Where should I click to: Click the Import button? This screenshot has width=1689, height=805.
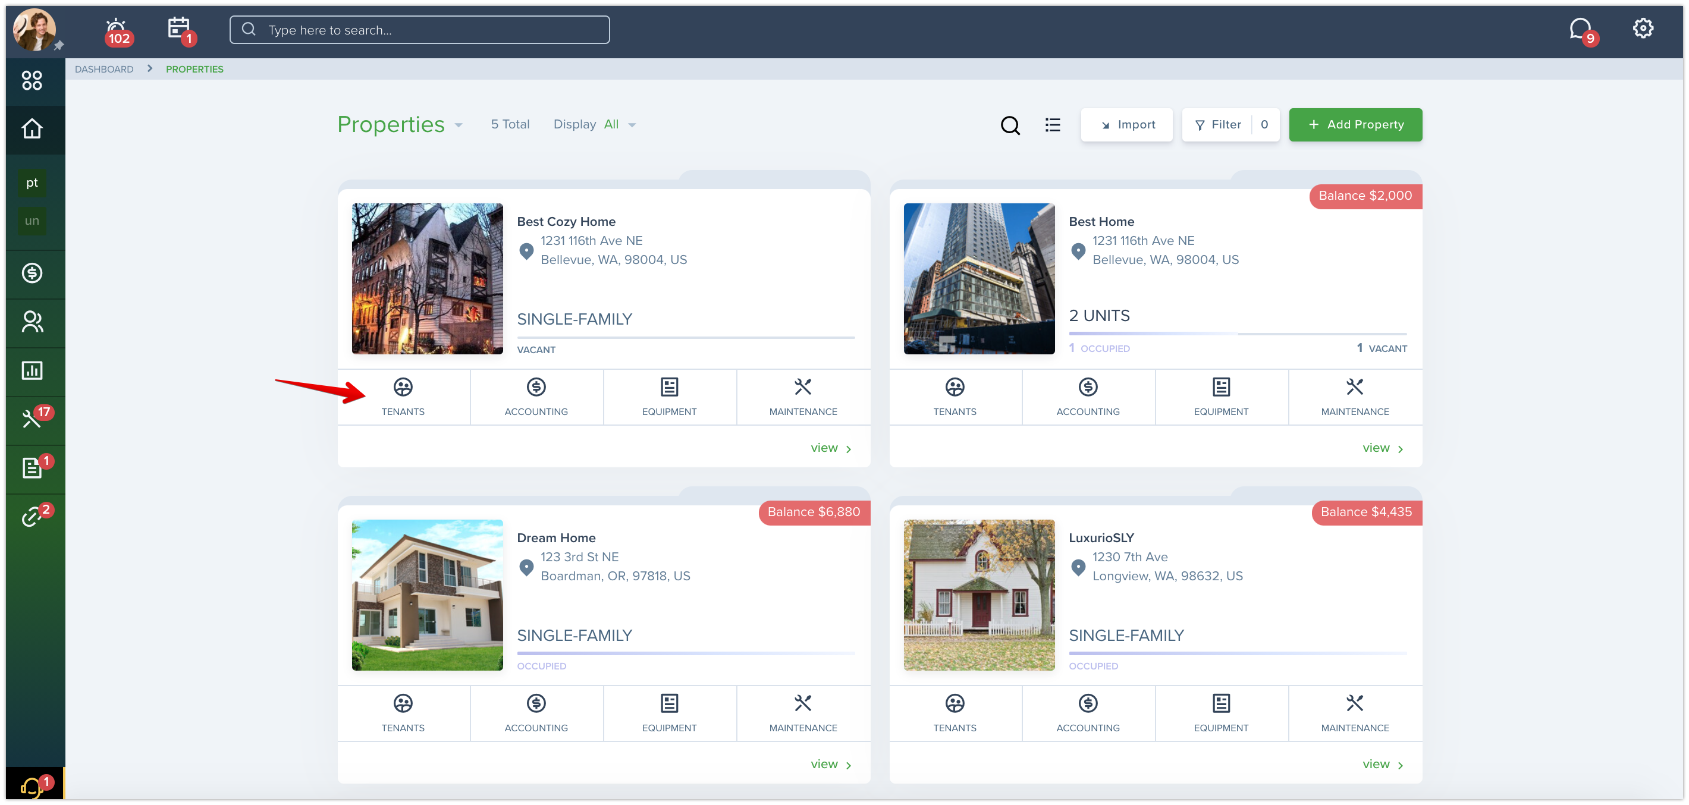coord(1126,124)
